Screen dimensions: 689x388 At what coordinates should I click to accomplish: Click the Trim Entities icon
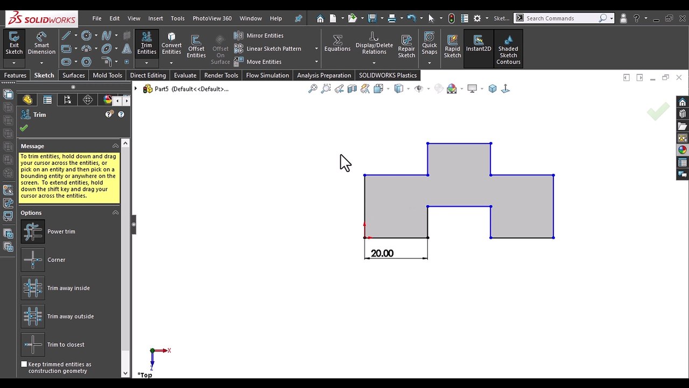146,43
